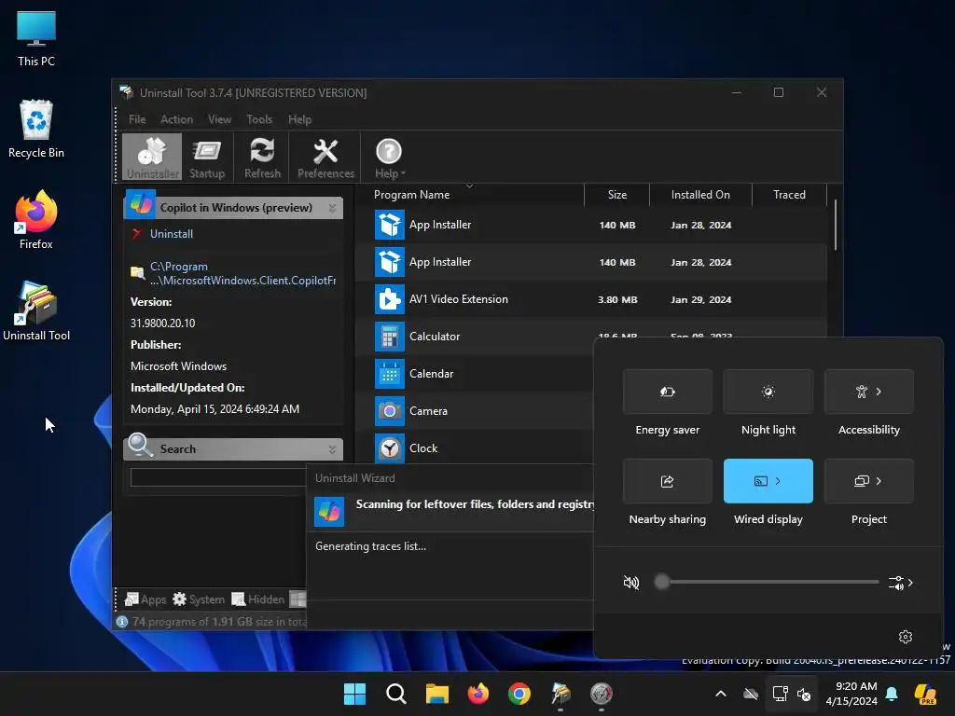Sort list by Installed On column
Screen dimensions: 955x716
[x=700, y=195]
